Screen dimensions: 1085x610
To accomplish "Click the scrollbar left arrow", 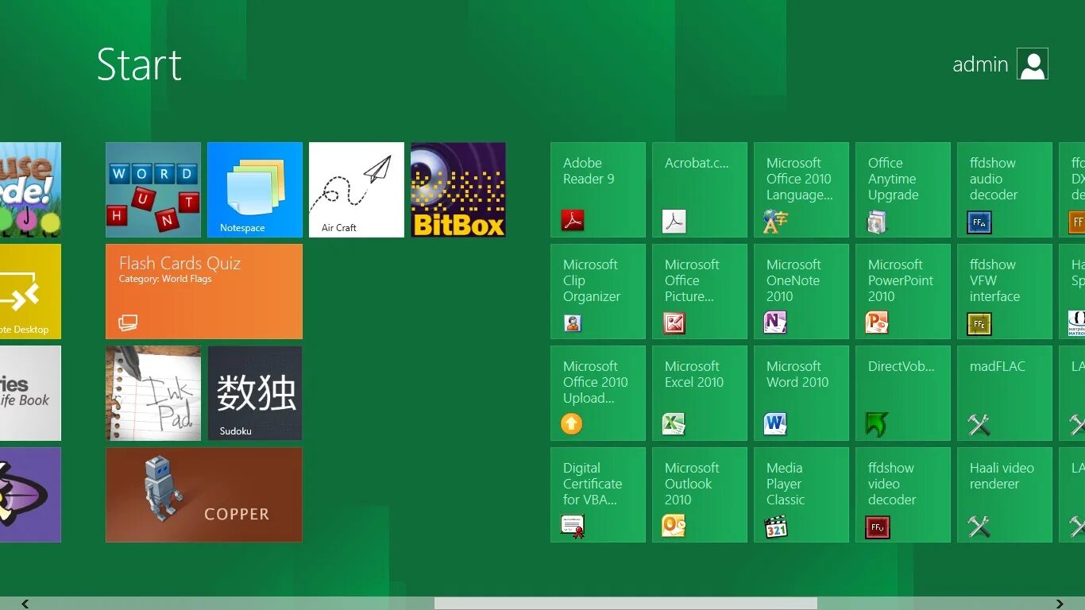I will 25,604.
